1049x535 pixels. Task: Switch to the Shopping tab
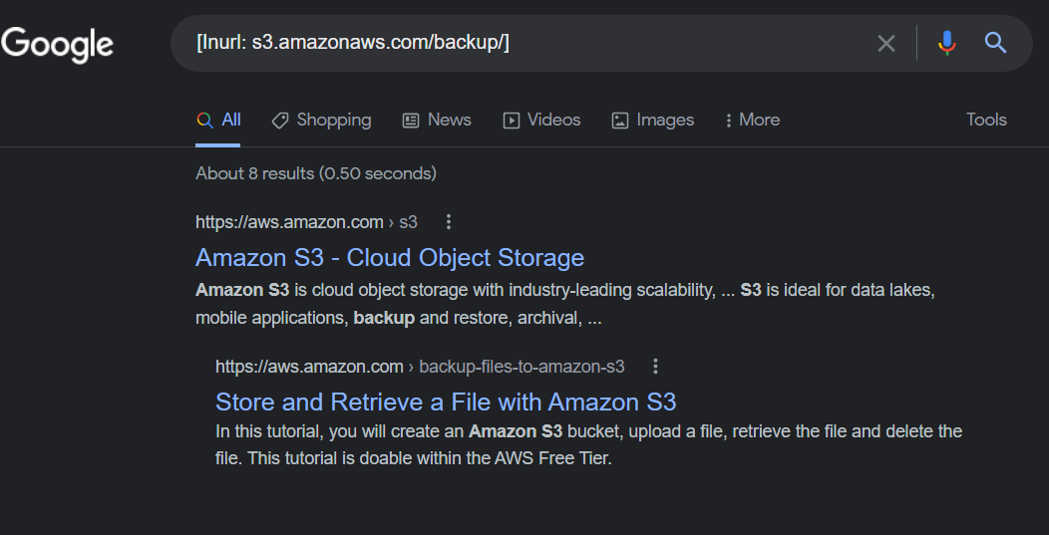(x=321, y=121)
